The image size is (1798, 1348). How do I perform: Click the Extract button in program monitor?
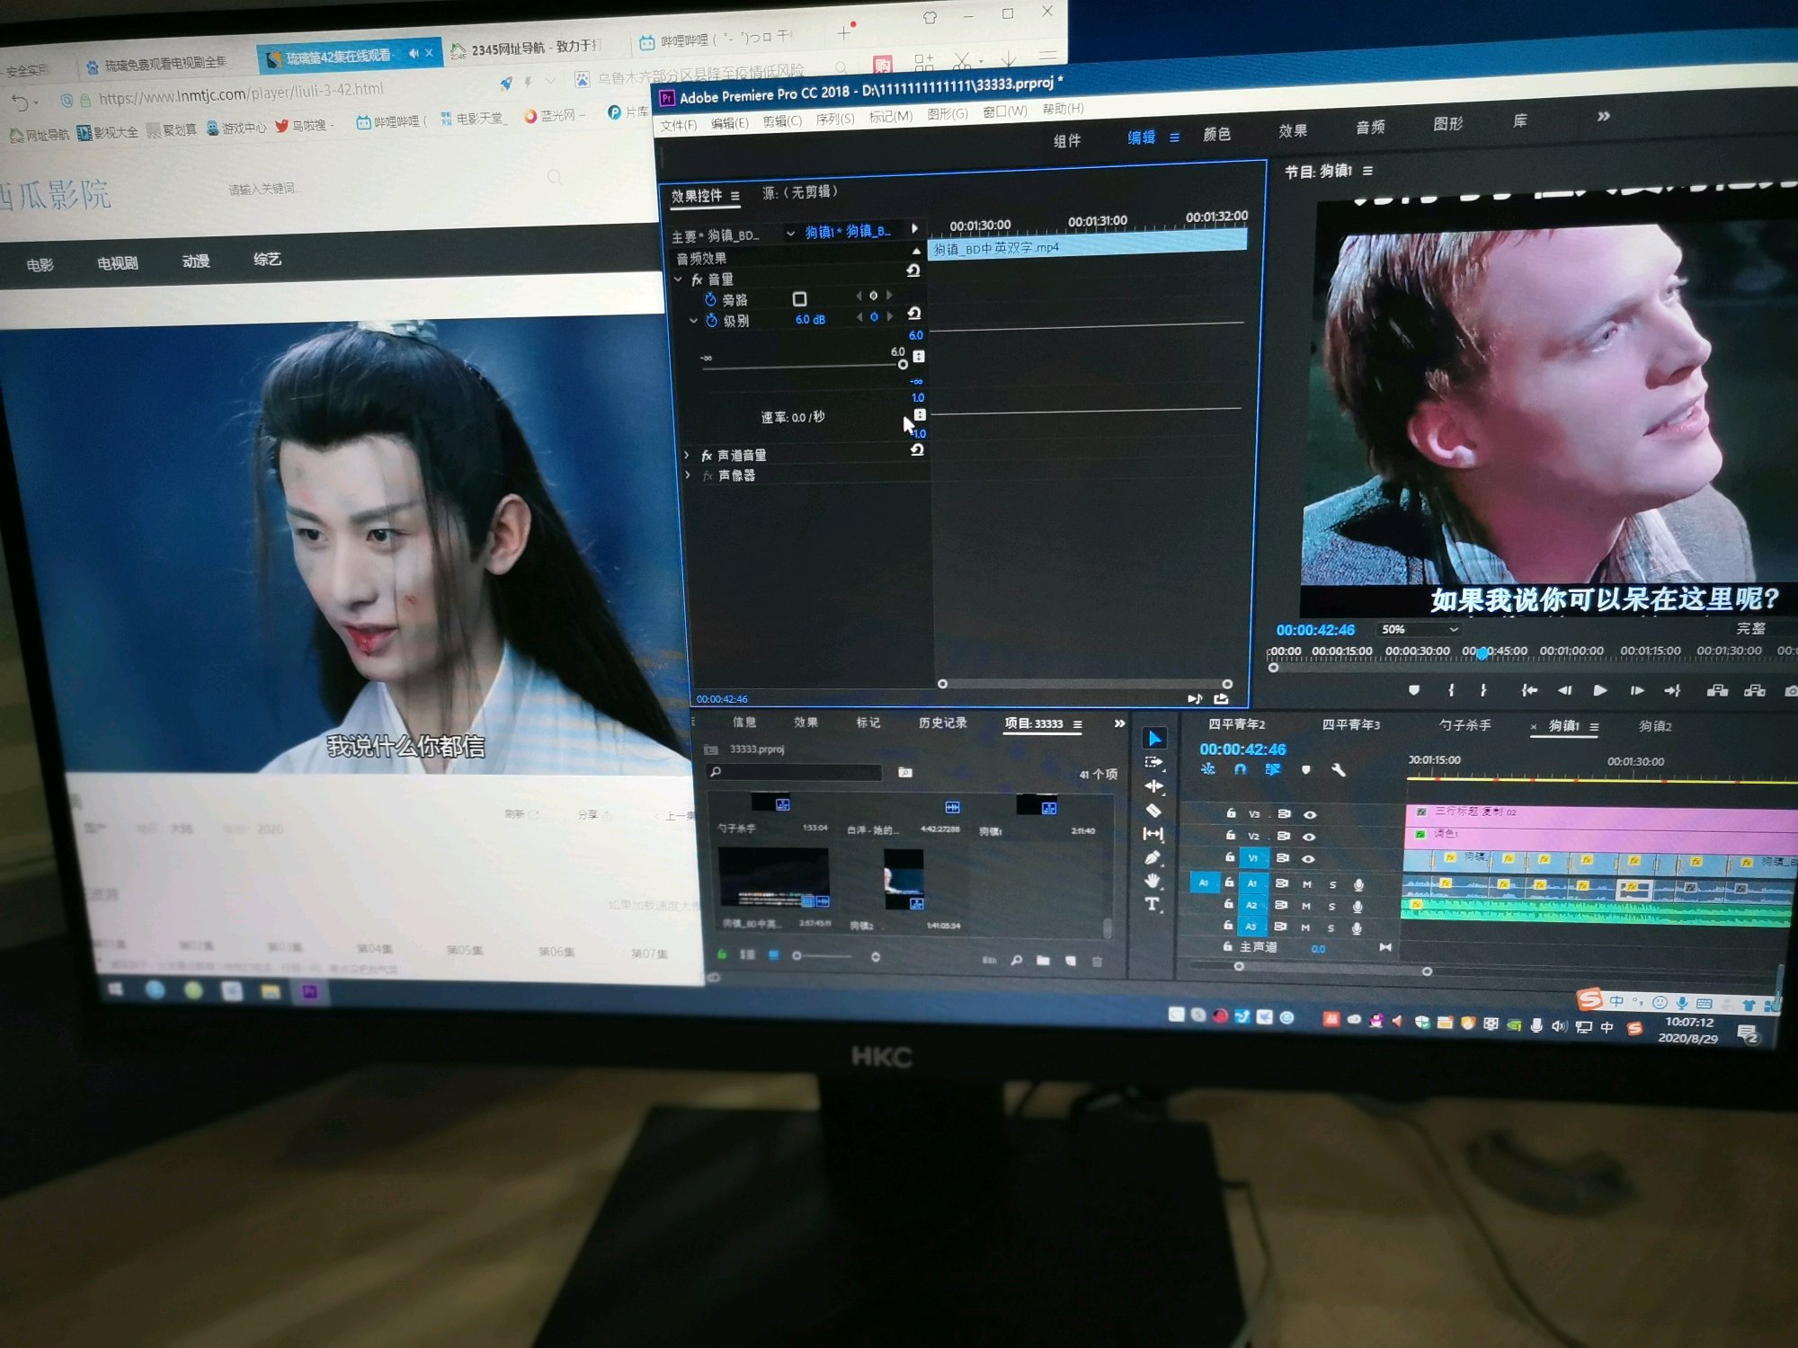(x=1755, y=690)
